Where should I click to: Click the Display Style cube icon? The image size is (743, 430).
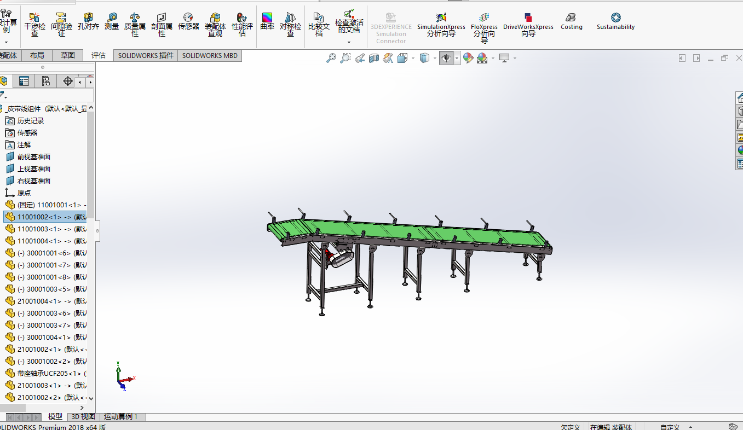coord(424,58)
